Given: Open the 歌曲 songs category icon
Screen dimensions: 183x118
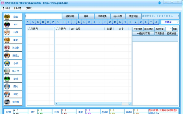Looking at the screenshot, I should pyautogui.click(x=7, y=17).
